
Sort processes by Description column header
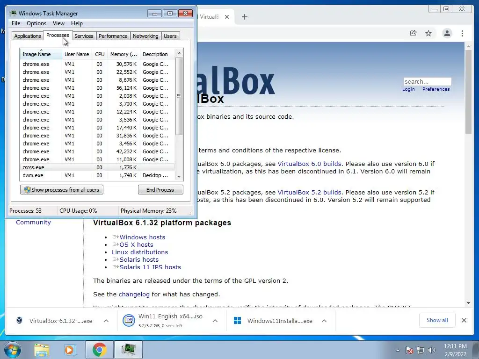coord(157,54)
